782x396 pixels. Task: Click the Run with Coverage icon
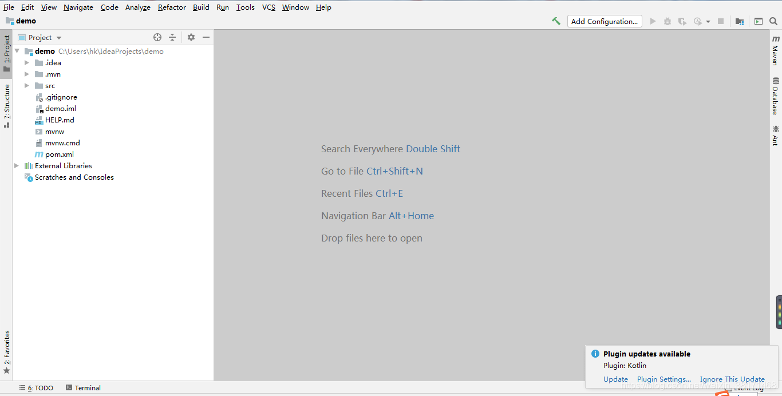682,21
